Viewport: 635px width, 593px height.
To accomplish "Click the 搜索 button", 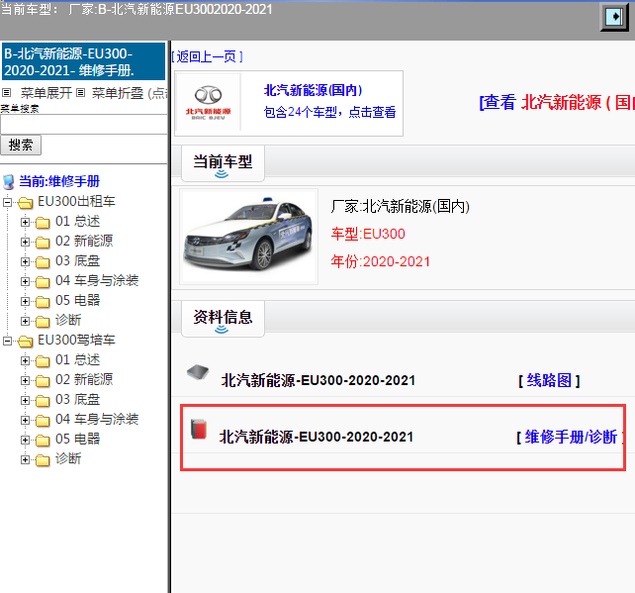I will point(21,146).
